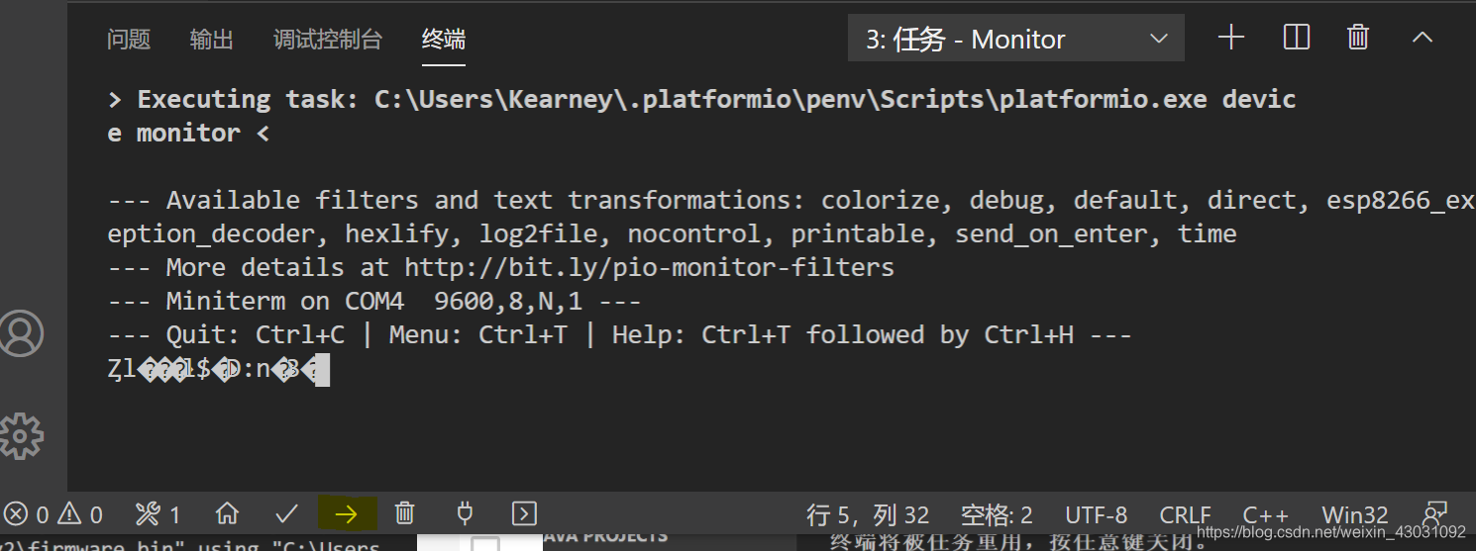Change the UTF-8 encoding in status bar
This screenshot has height=551, width=1476.
tap(1096, 514)
